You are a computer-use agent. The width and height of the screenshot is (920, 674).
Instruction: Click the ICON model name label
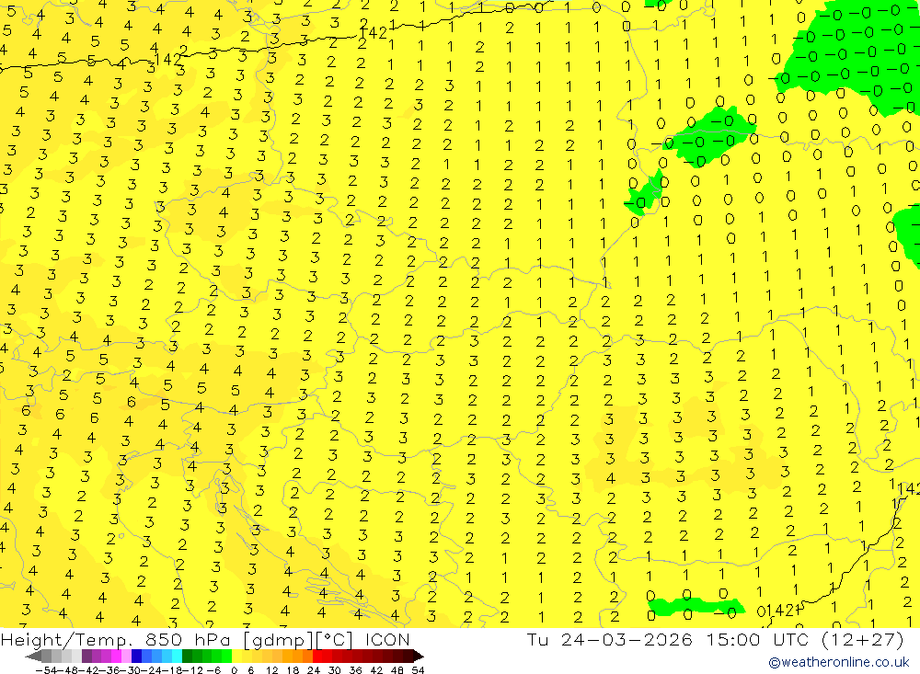click(x=387, y=639)
